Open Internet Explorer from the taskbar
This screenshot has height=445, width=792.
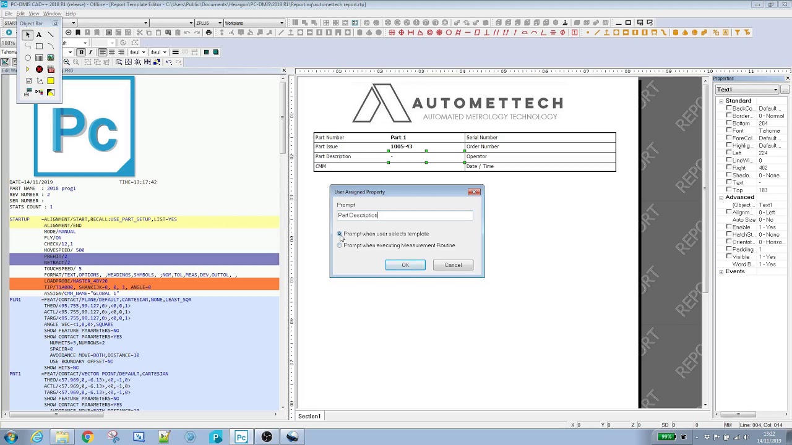click(x=37, y=437)
